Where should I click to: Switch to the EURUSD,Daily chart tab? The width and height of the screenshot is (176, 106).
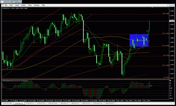(x=7, y=103)
